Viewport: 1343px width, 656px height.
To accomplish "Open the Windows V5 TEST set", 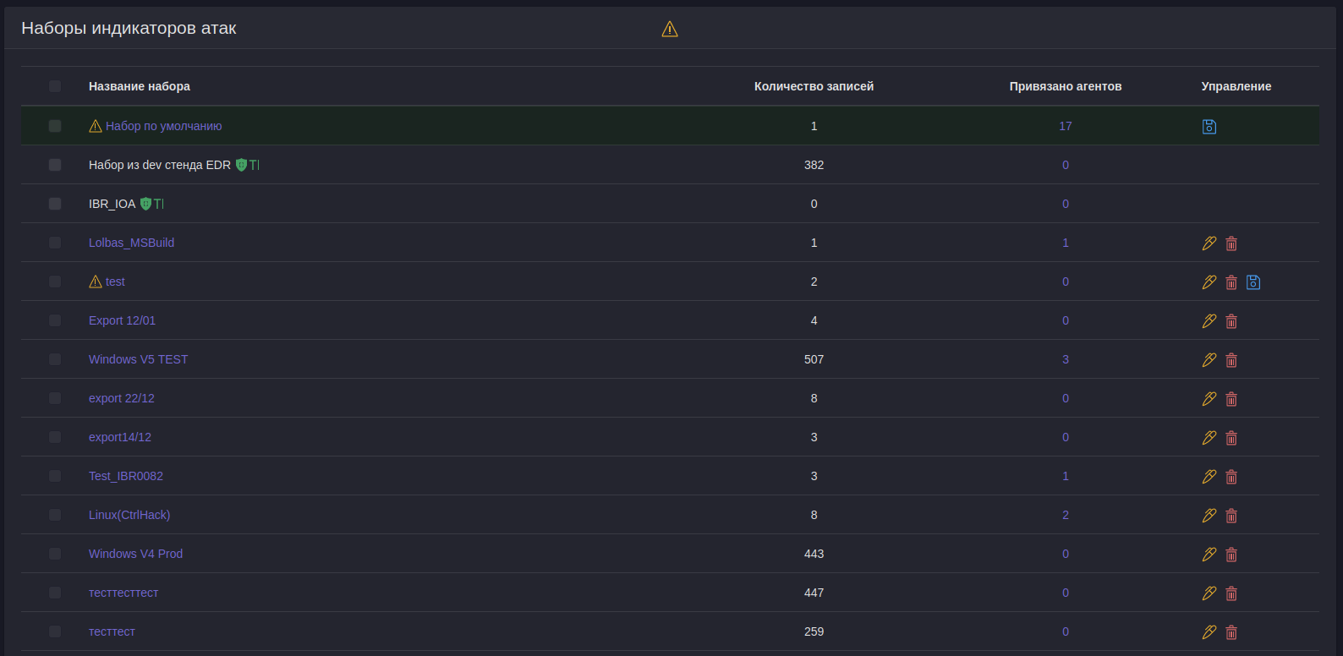I will click(138, 359).
